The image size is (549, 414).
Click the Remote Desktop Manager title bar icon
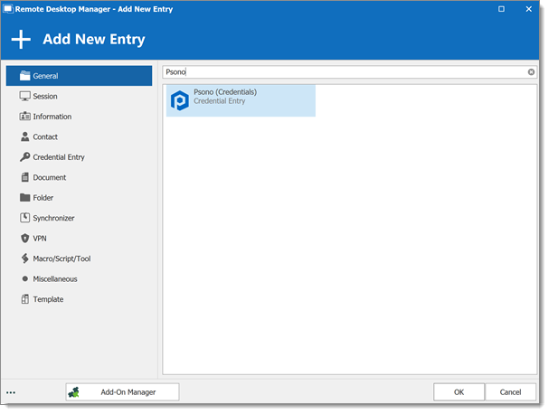tap(8, 9)
